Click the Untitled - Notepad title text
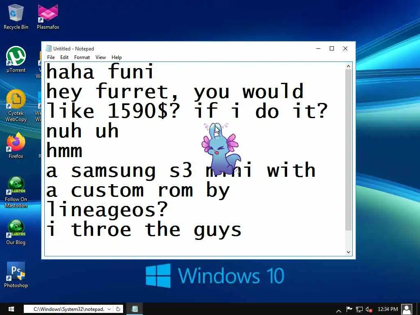This screenshot has width=420, height=315. [x=74, y=49]
